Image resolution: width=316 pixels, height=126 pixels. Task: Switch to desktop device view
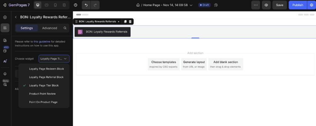(38, 5)
